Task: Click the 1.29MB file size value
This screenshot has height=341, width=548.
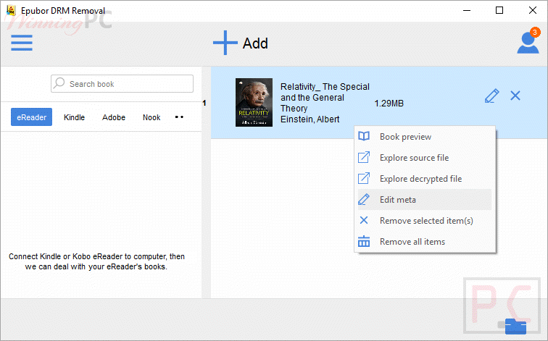Action: 389,104
